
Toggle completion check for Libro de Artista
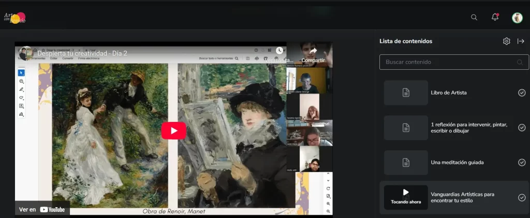pyautogui.click(x=522, y=93)
